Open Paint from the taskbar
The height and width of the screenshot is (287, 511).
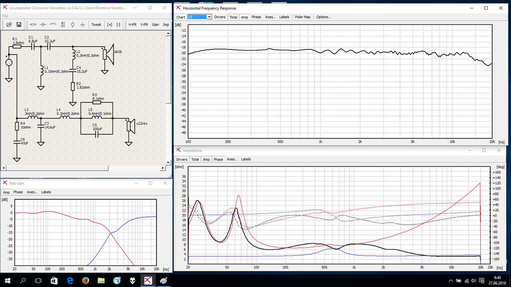pyautogui.click(x=164, y=280)
